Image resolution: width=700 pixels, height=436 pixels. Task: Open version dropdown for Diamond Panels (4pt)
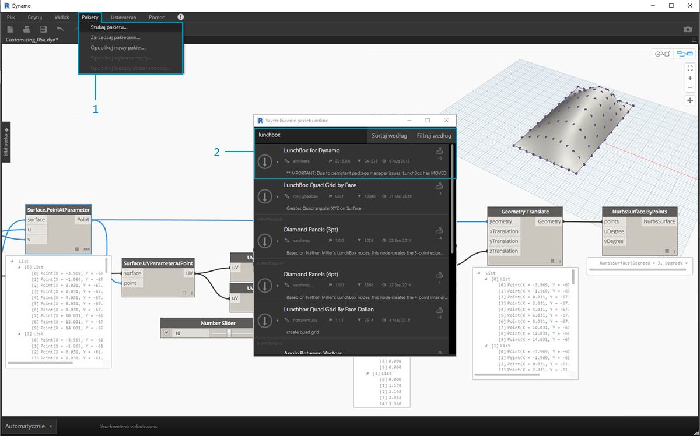coord(277,286)
